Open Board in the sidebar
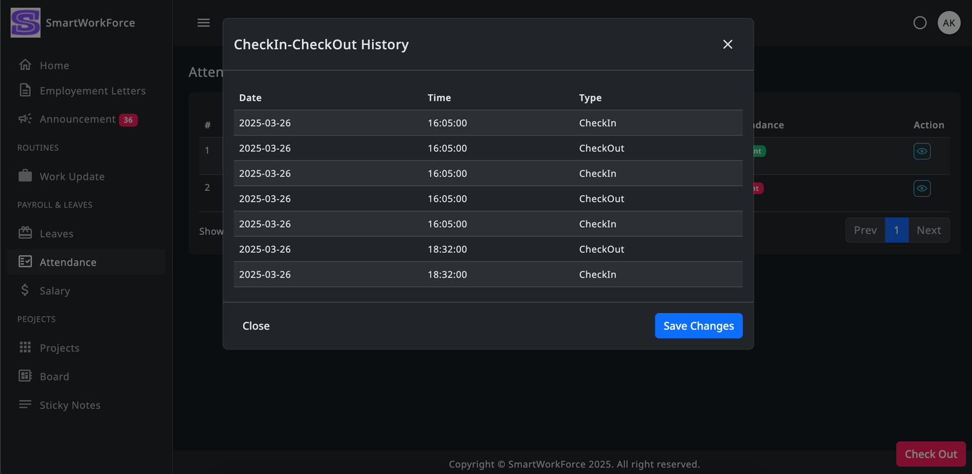This screenshot has width=972, height=474. coord(54,377)
